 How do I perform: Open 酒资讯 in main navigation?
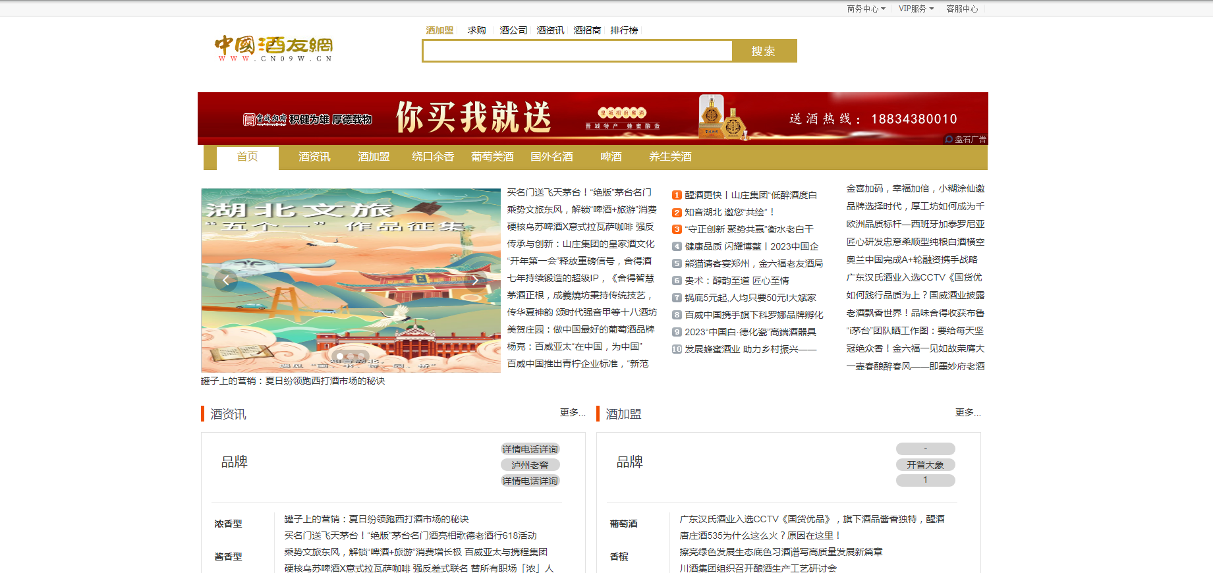tap(314, 157)
